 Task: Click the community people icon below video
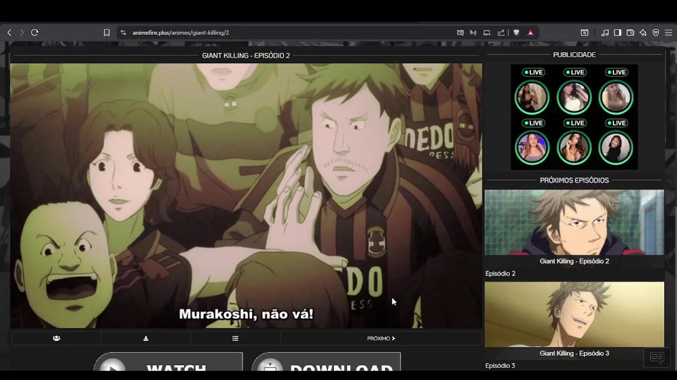coord(57,338)
